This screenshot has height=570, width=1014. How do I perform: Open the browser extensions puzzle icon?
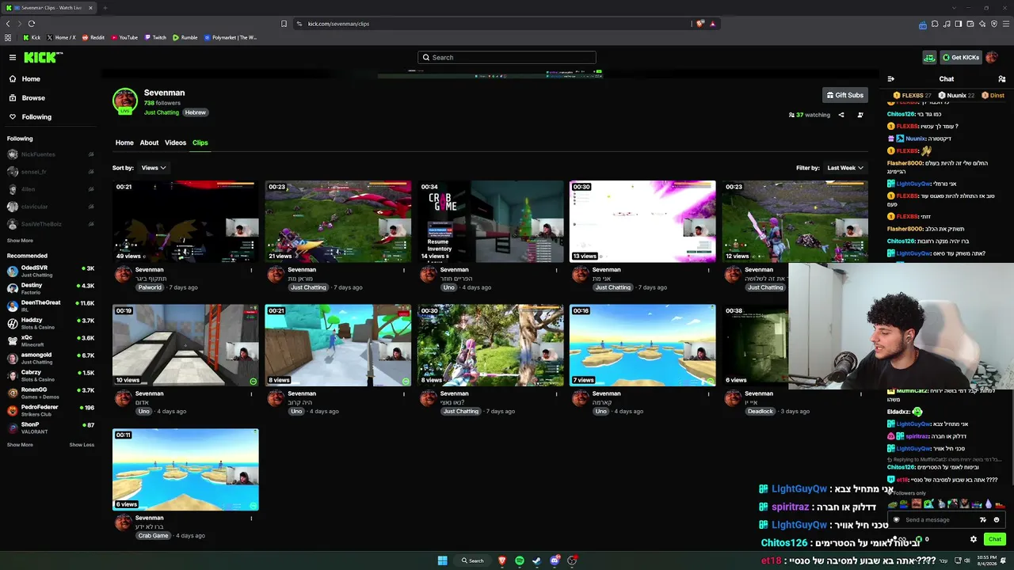pos(935,24)
